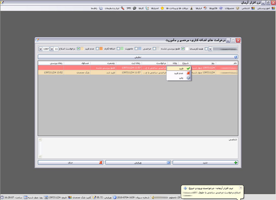Viewport: 276px width, 200px height.
Task: Click the green ماموریت color swatch
Action: click(122, 49)
